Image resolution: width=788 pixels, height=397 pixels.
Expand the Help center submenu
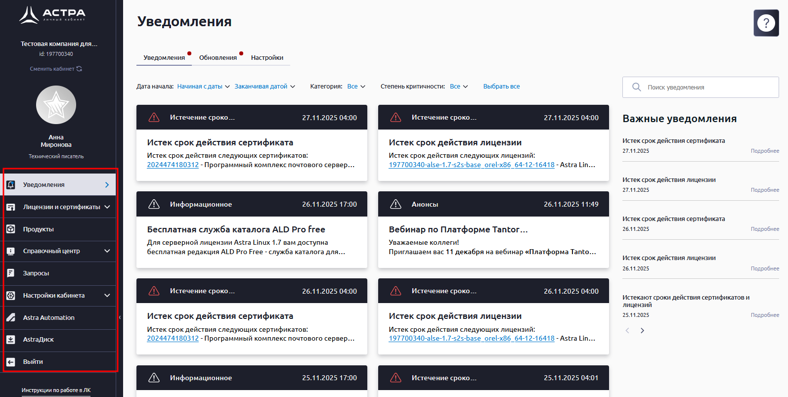pyautogui.click(x=107, y=251)
